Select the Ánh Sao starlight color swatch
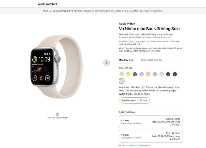The height and width of the screenshot is (148, 206). coord(122,81)
